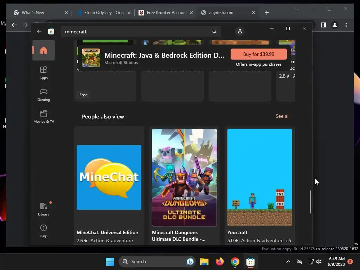The width and height of the screenshot is (360, 270).
Task: Click Minecraft Dungeons Ultimate DLC Bundle title
Action: (x=178, y=236)
